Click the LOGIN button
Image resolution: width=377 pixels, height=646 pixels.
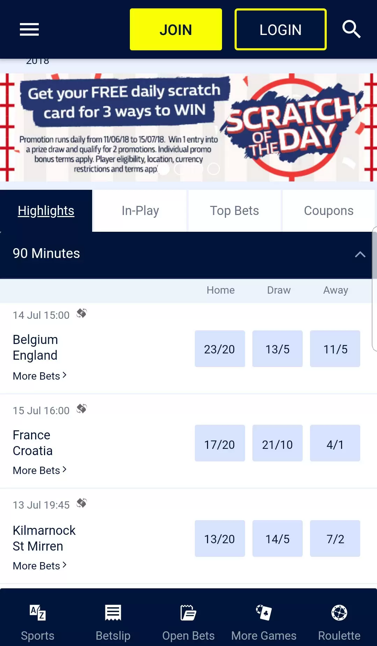[x=281, y=29]
